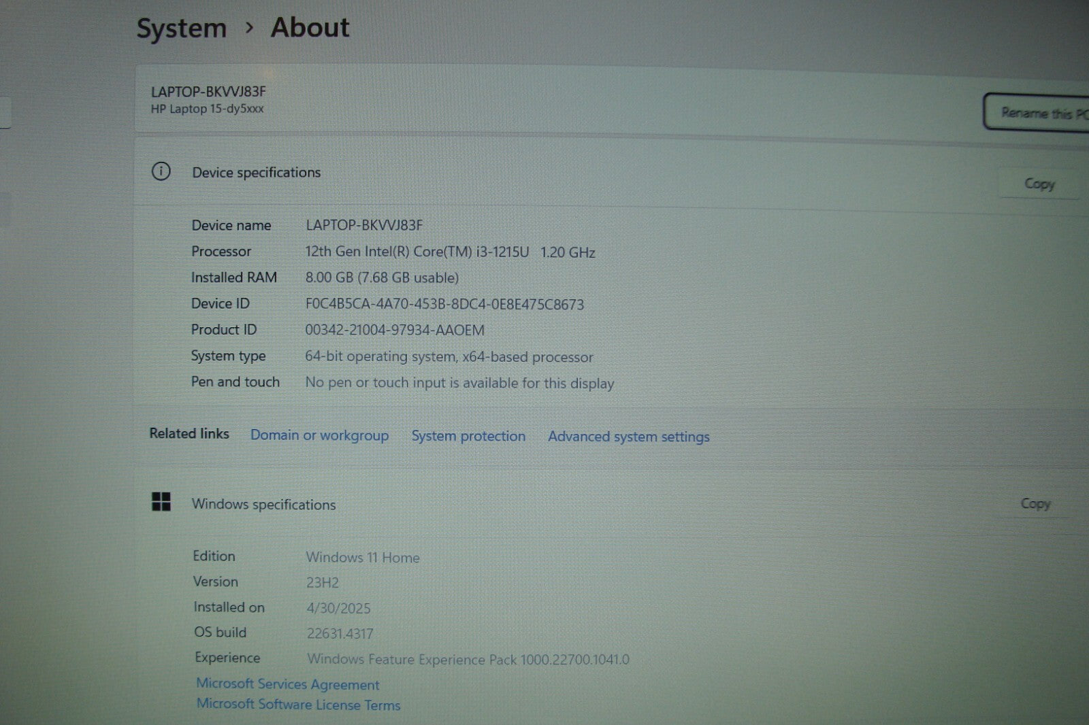Open Microsoft Software License Terms
Screen dimensions: 1089x725
point(298,705)
